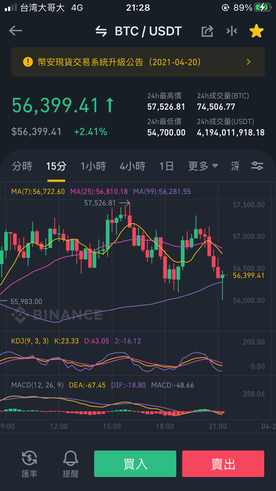Select the 分時 chart tab
Screen dimensions: 276x491
click(22, 166)
